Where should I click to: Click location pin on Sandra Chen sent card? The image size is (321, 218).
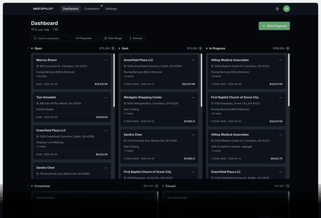(125, 141)
